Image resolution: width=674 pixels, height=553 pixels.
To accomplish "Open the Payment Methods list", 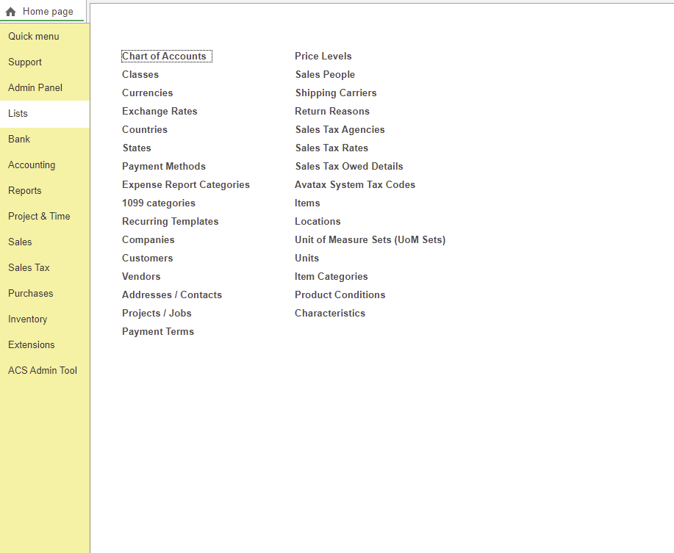I will pos(164,167).
